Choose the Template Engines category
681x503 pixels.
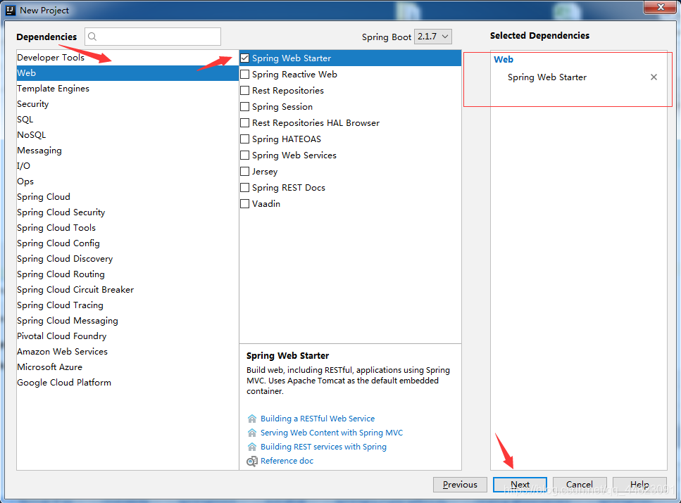coord(127,89)
